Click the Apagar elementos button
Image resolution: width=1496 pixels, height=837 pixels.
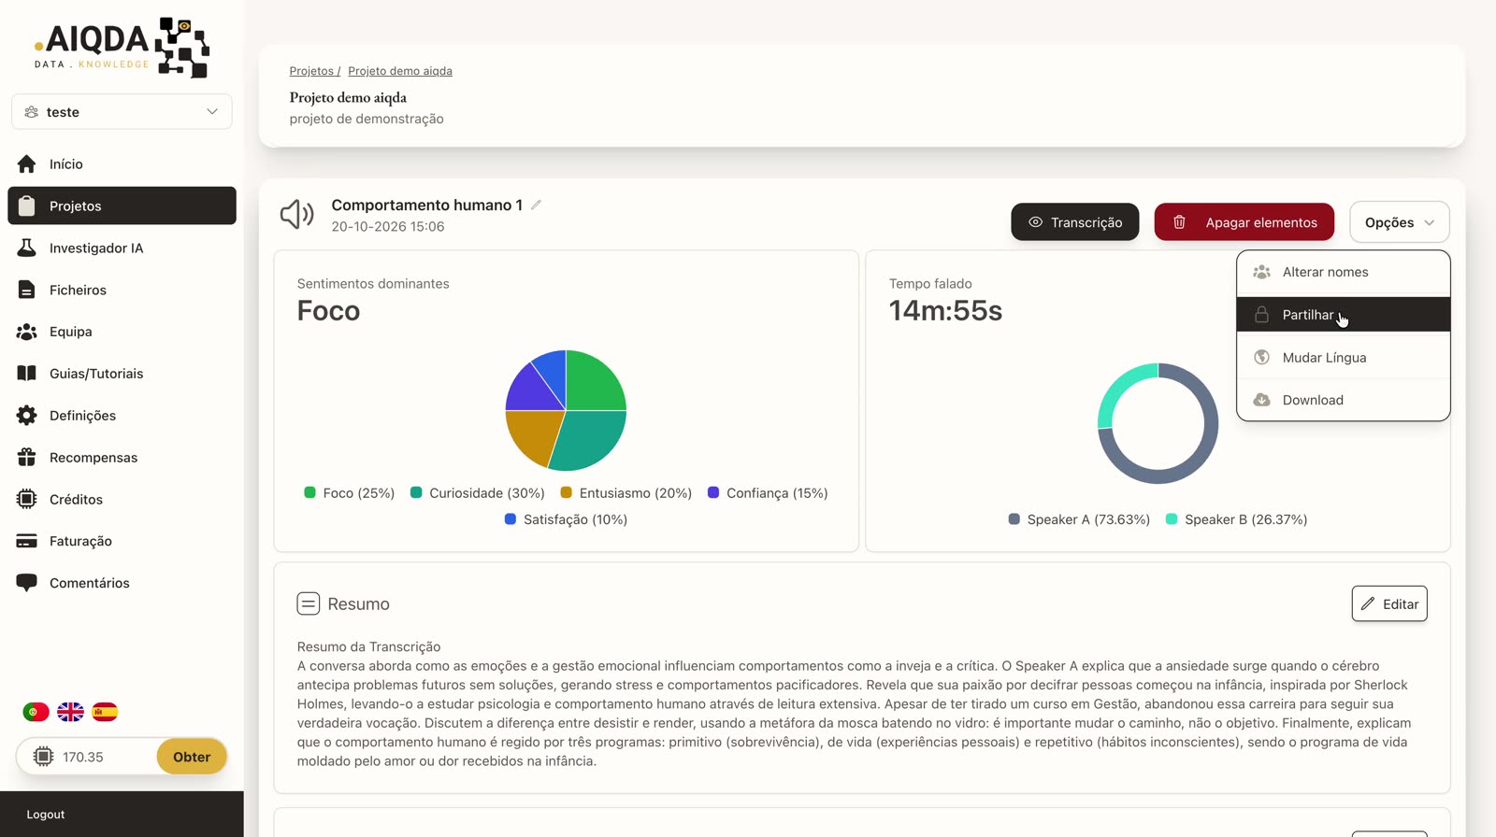tap(1244, 222)
